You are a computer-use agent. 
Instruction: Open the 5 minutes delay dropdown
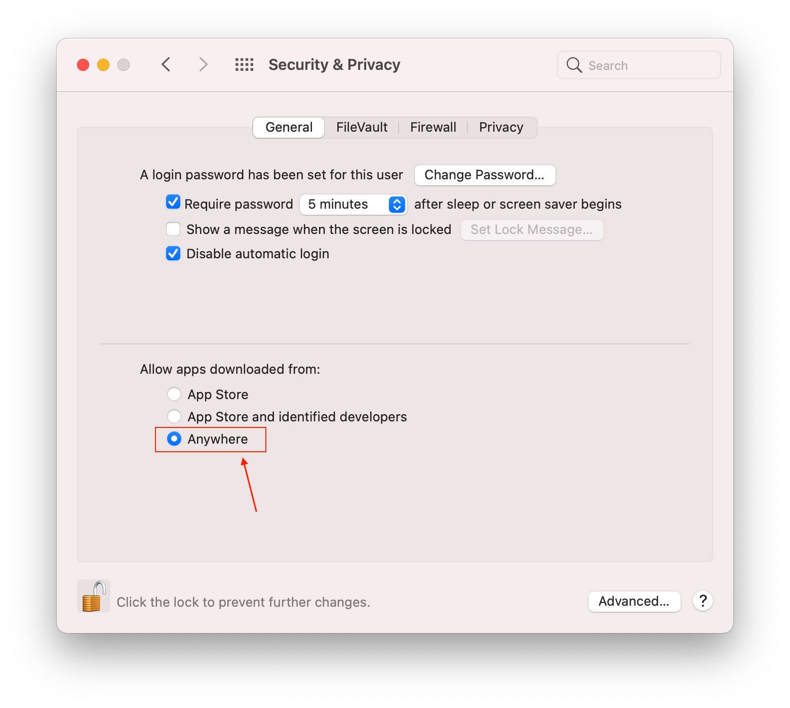tap(353, 204)
